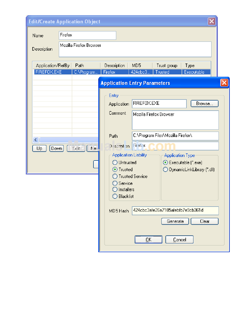
Task: Edit the Description box in Application Object window
Action: click(x=135, y=49)
